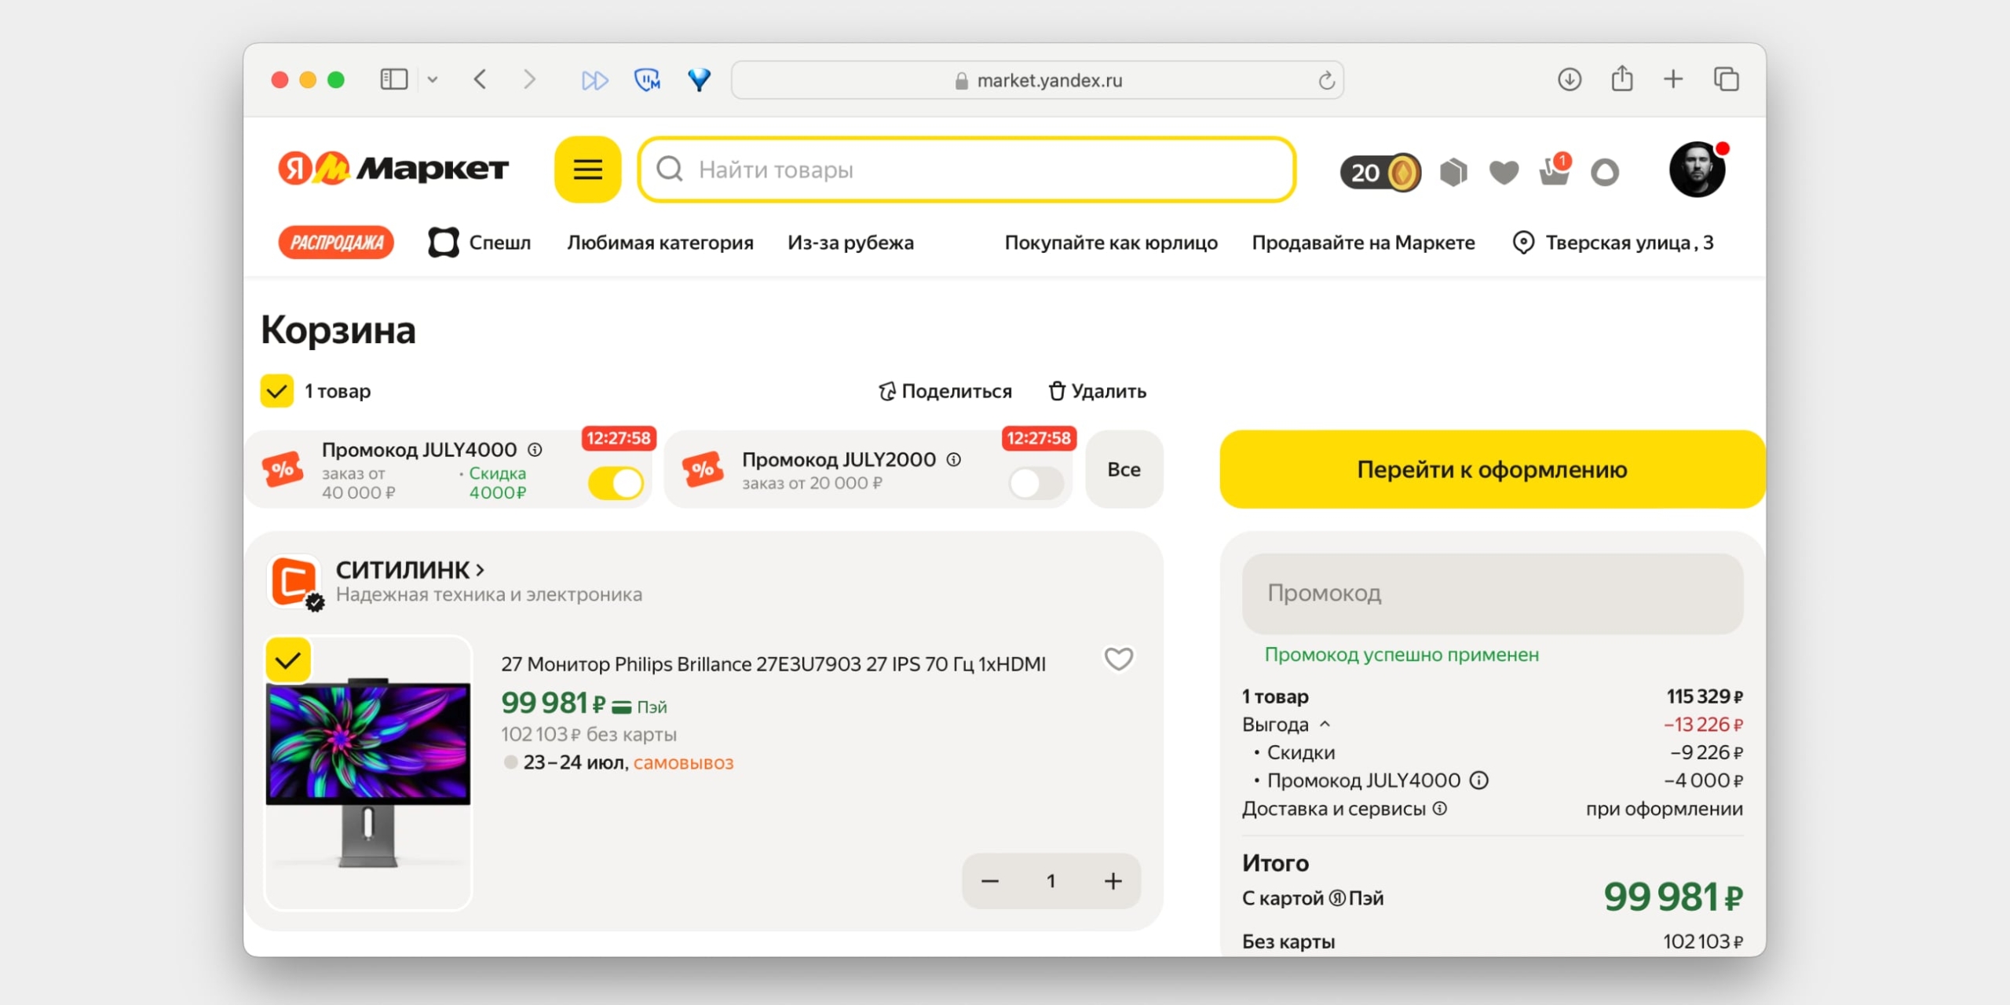
Task: Focus the Найти товары search field
Action: (967, 170)
